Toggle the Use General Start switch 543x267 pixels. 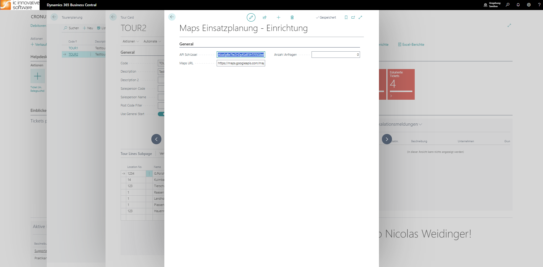(161, 114)
